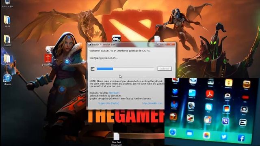The width and height of the screenshot is (260, 146).
Task: Click the evasi0n title bar icon
Action: click(89, 45)
